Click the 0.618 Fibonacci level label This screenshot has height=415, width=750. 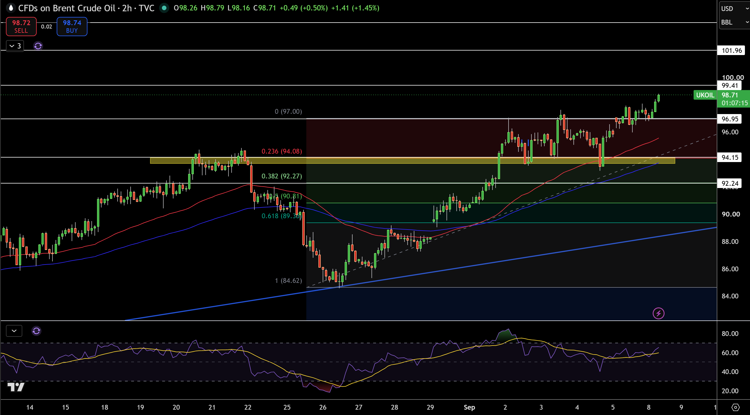click(x=281, y=216)
